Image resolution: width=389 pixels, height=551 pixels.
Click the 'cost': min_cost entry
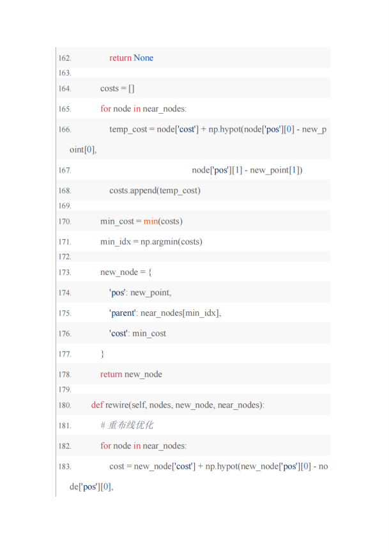point(137,334)
